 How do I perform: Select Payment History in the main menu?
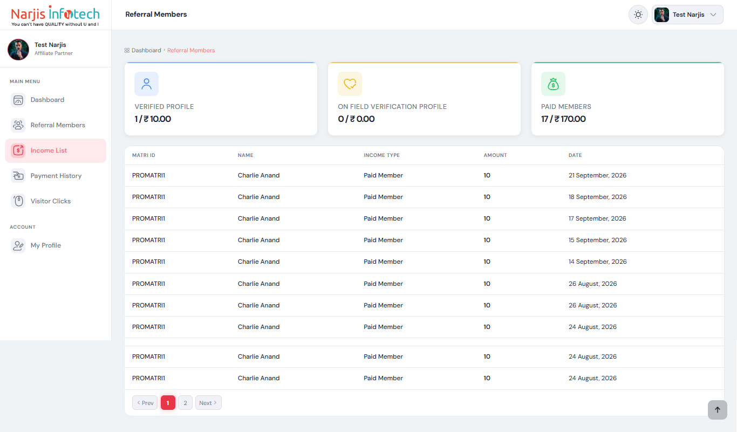[x=56, y=176]
